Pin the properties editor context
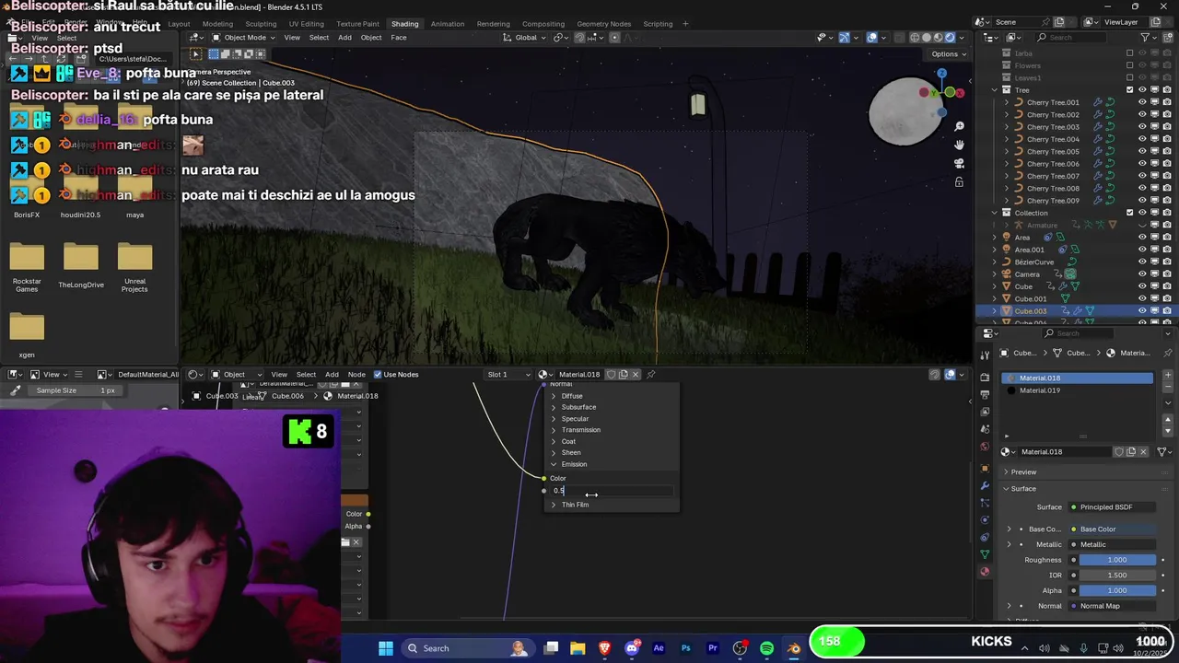 (x=1167, y=353)
